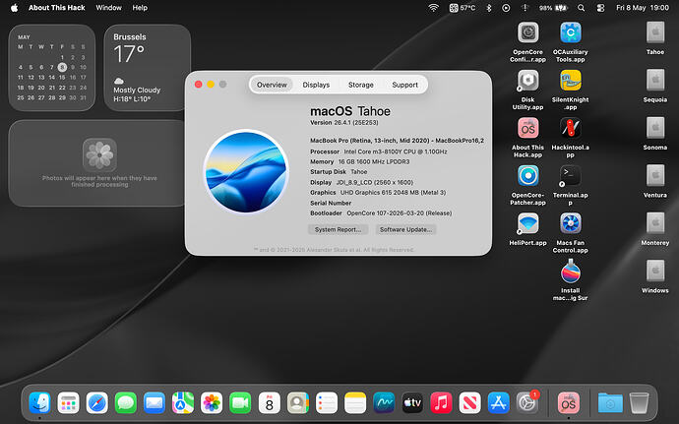Open Launchpad apps grid in Dock

click(69, 402)
